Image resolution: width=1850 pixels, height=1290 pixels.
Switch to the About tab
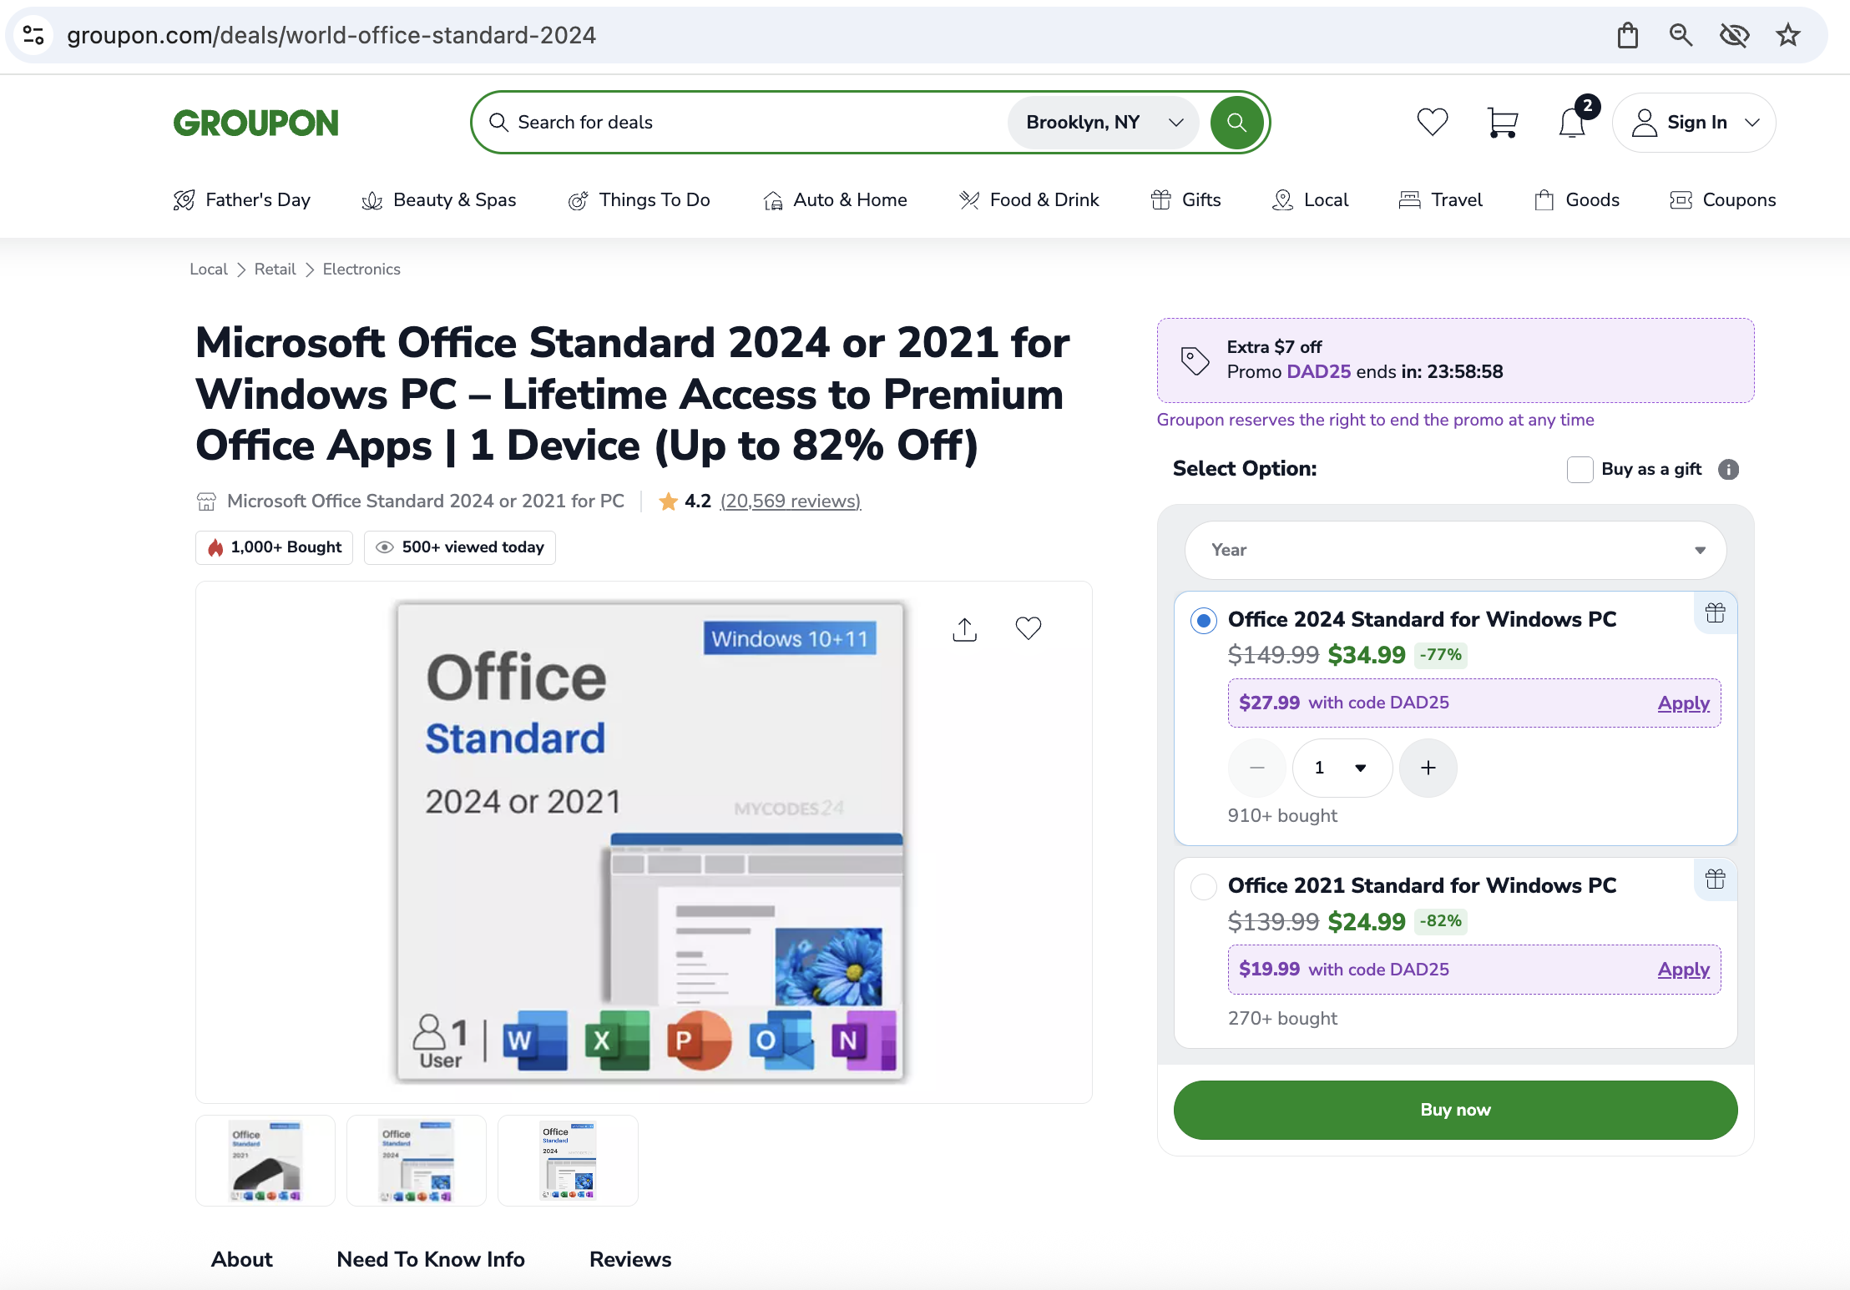pos(242,1259)
